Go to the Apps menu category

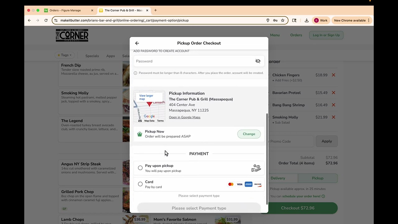110,56
